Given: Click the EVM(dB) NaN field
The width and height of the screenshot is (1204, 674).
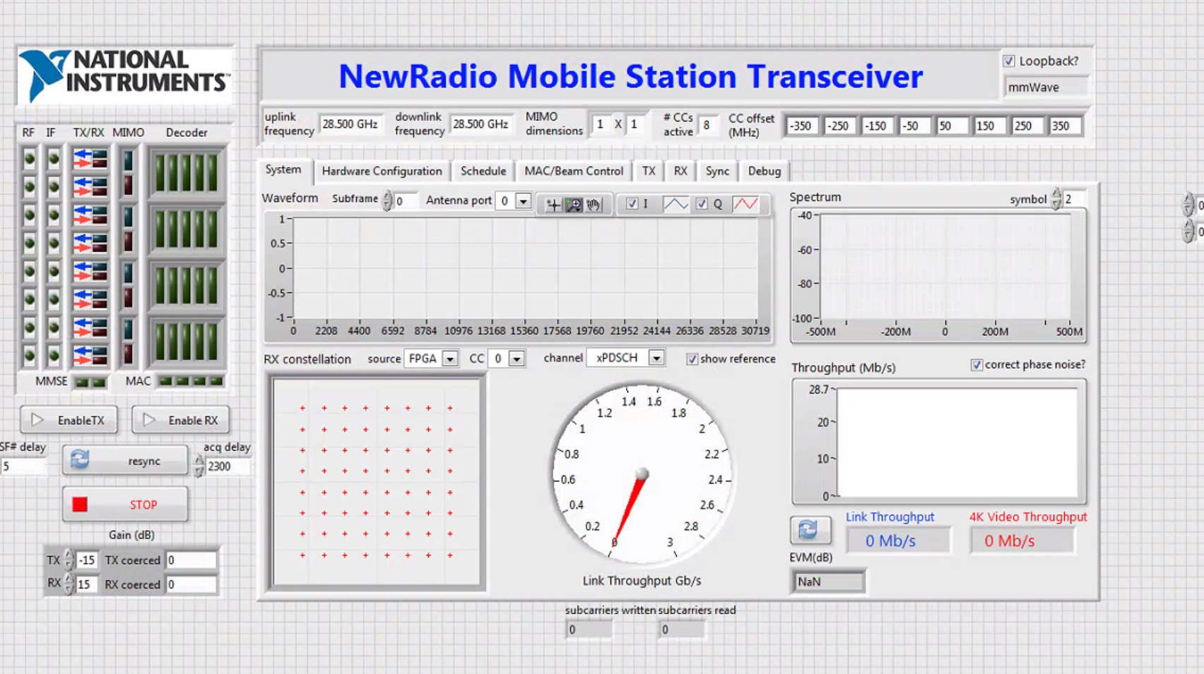Looking at the screenshot, I should click(827, 582).
